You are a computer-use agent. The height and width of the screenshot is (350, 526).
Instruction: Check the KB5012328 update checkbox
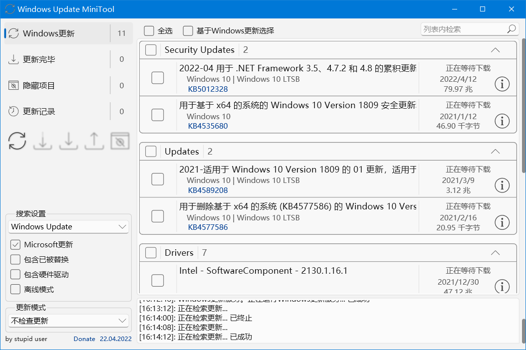click(x=158, y=78)
